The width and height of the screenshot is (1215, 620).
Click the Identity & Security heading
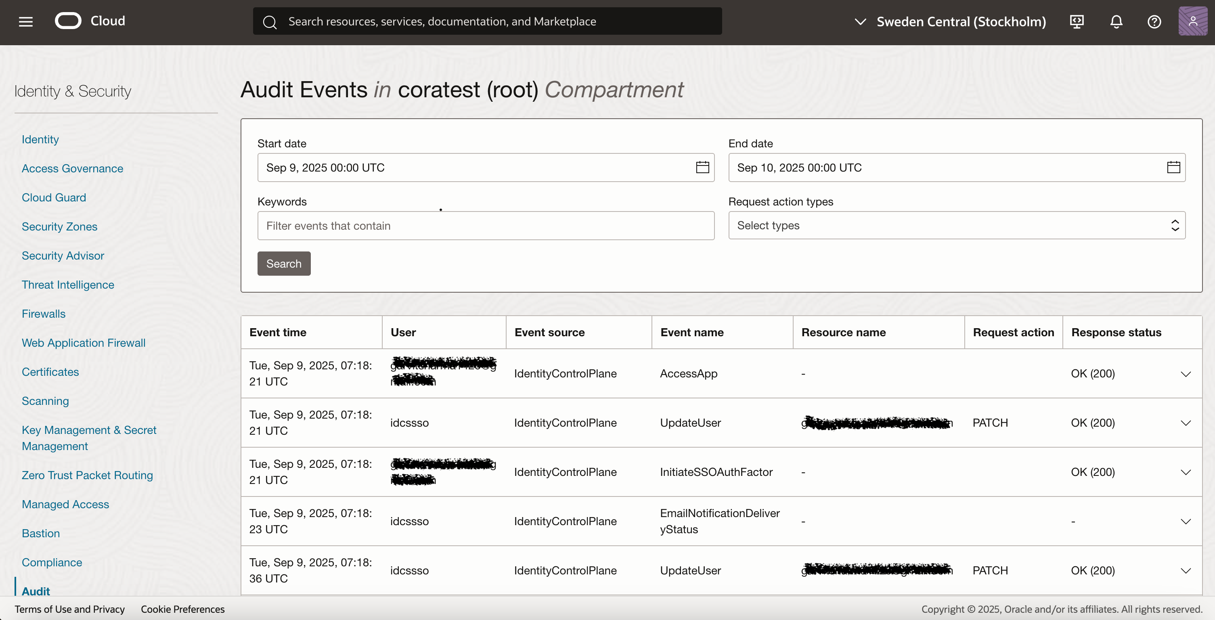[x=73, y=91]
